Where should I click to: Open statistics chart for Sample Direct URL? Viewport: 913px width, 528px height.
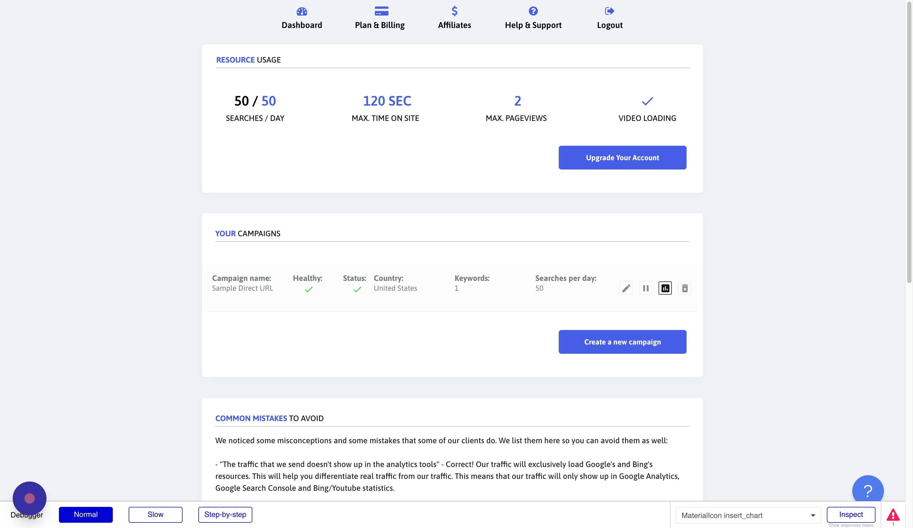(665, 288)
